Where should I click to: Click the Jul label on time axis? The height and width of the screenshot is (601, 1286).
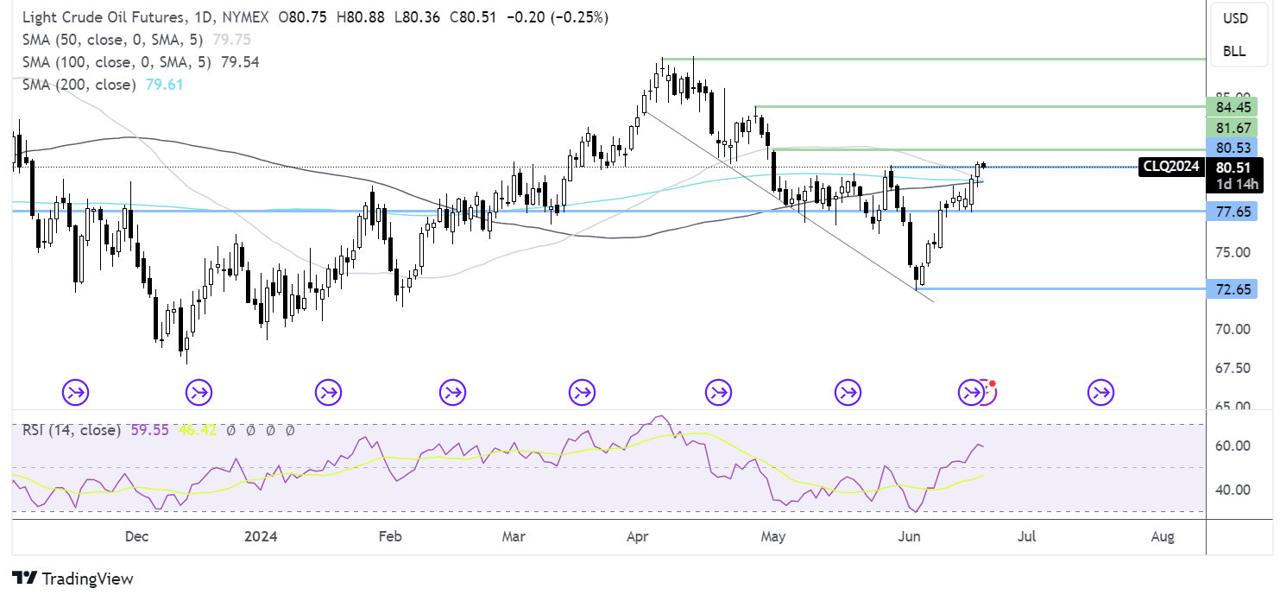[x=1027, y=537]
